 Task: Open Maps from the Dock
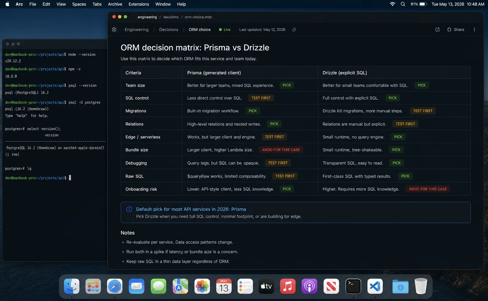[180, 286]
